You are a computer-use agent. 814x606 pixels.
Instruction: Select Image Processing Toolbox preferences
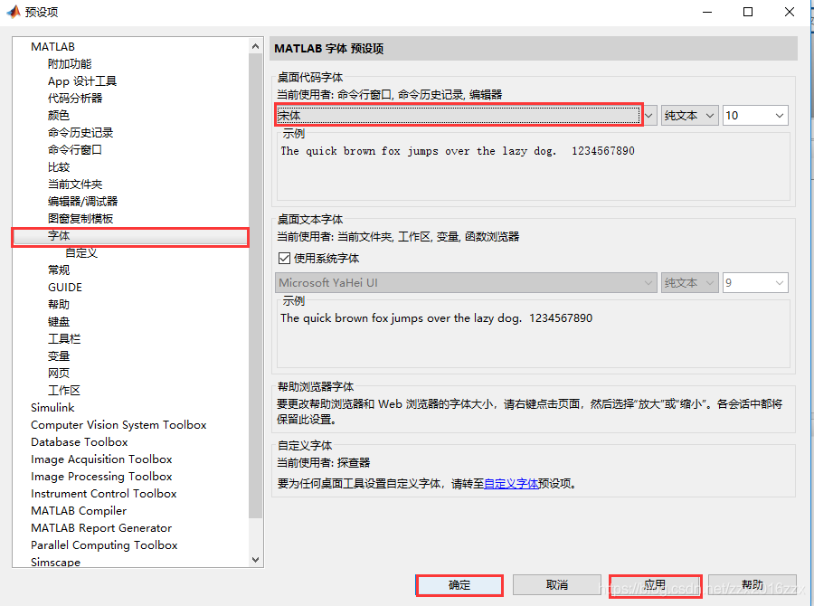point(101,477)
